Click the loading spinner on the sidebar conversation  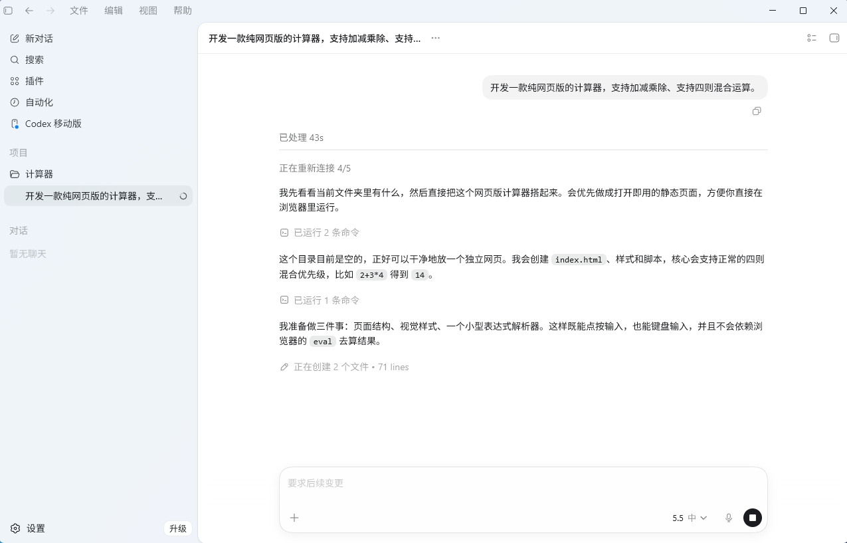[x=183, y=196]
